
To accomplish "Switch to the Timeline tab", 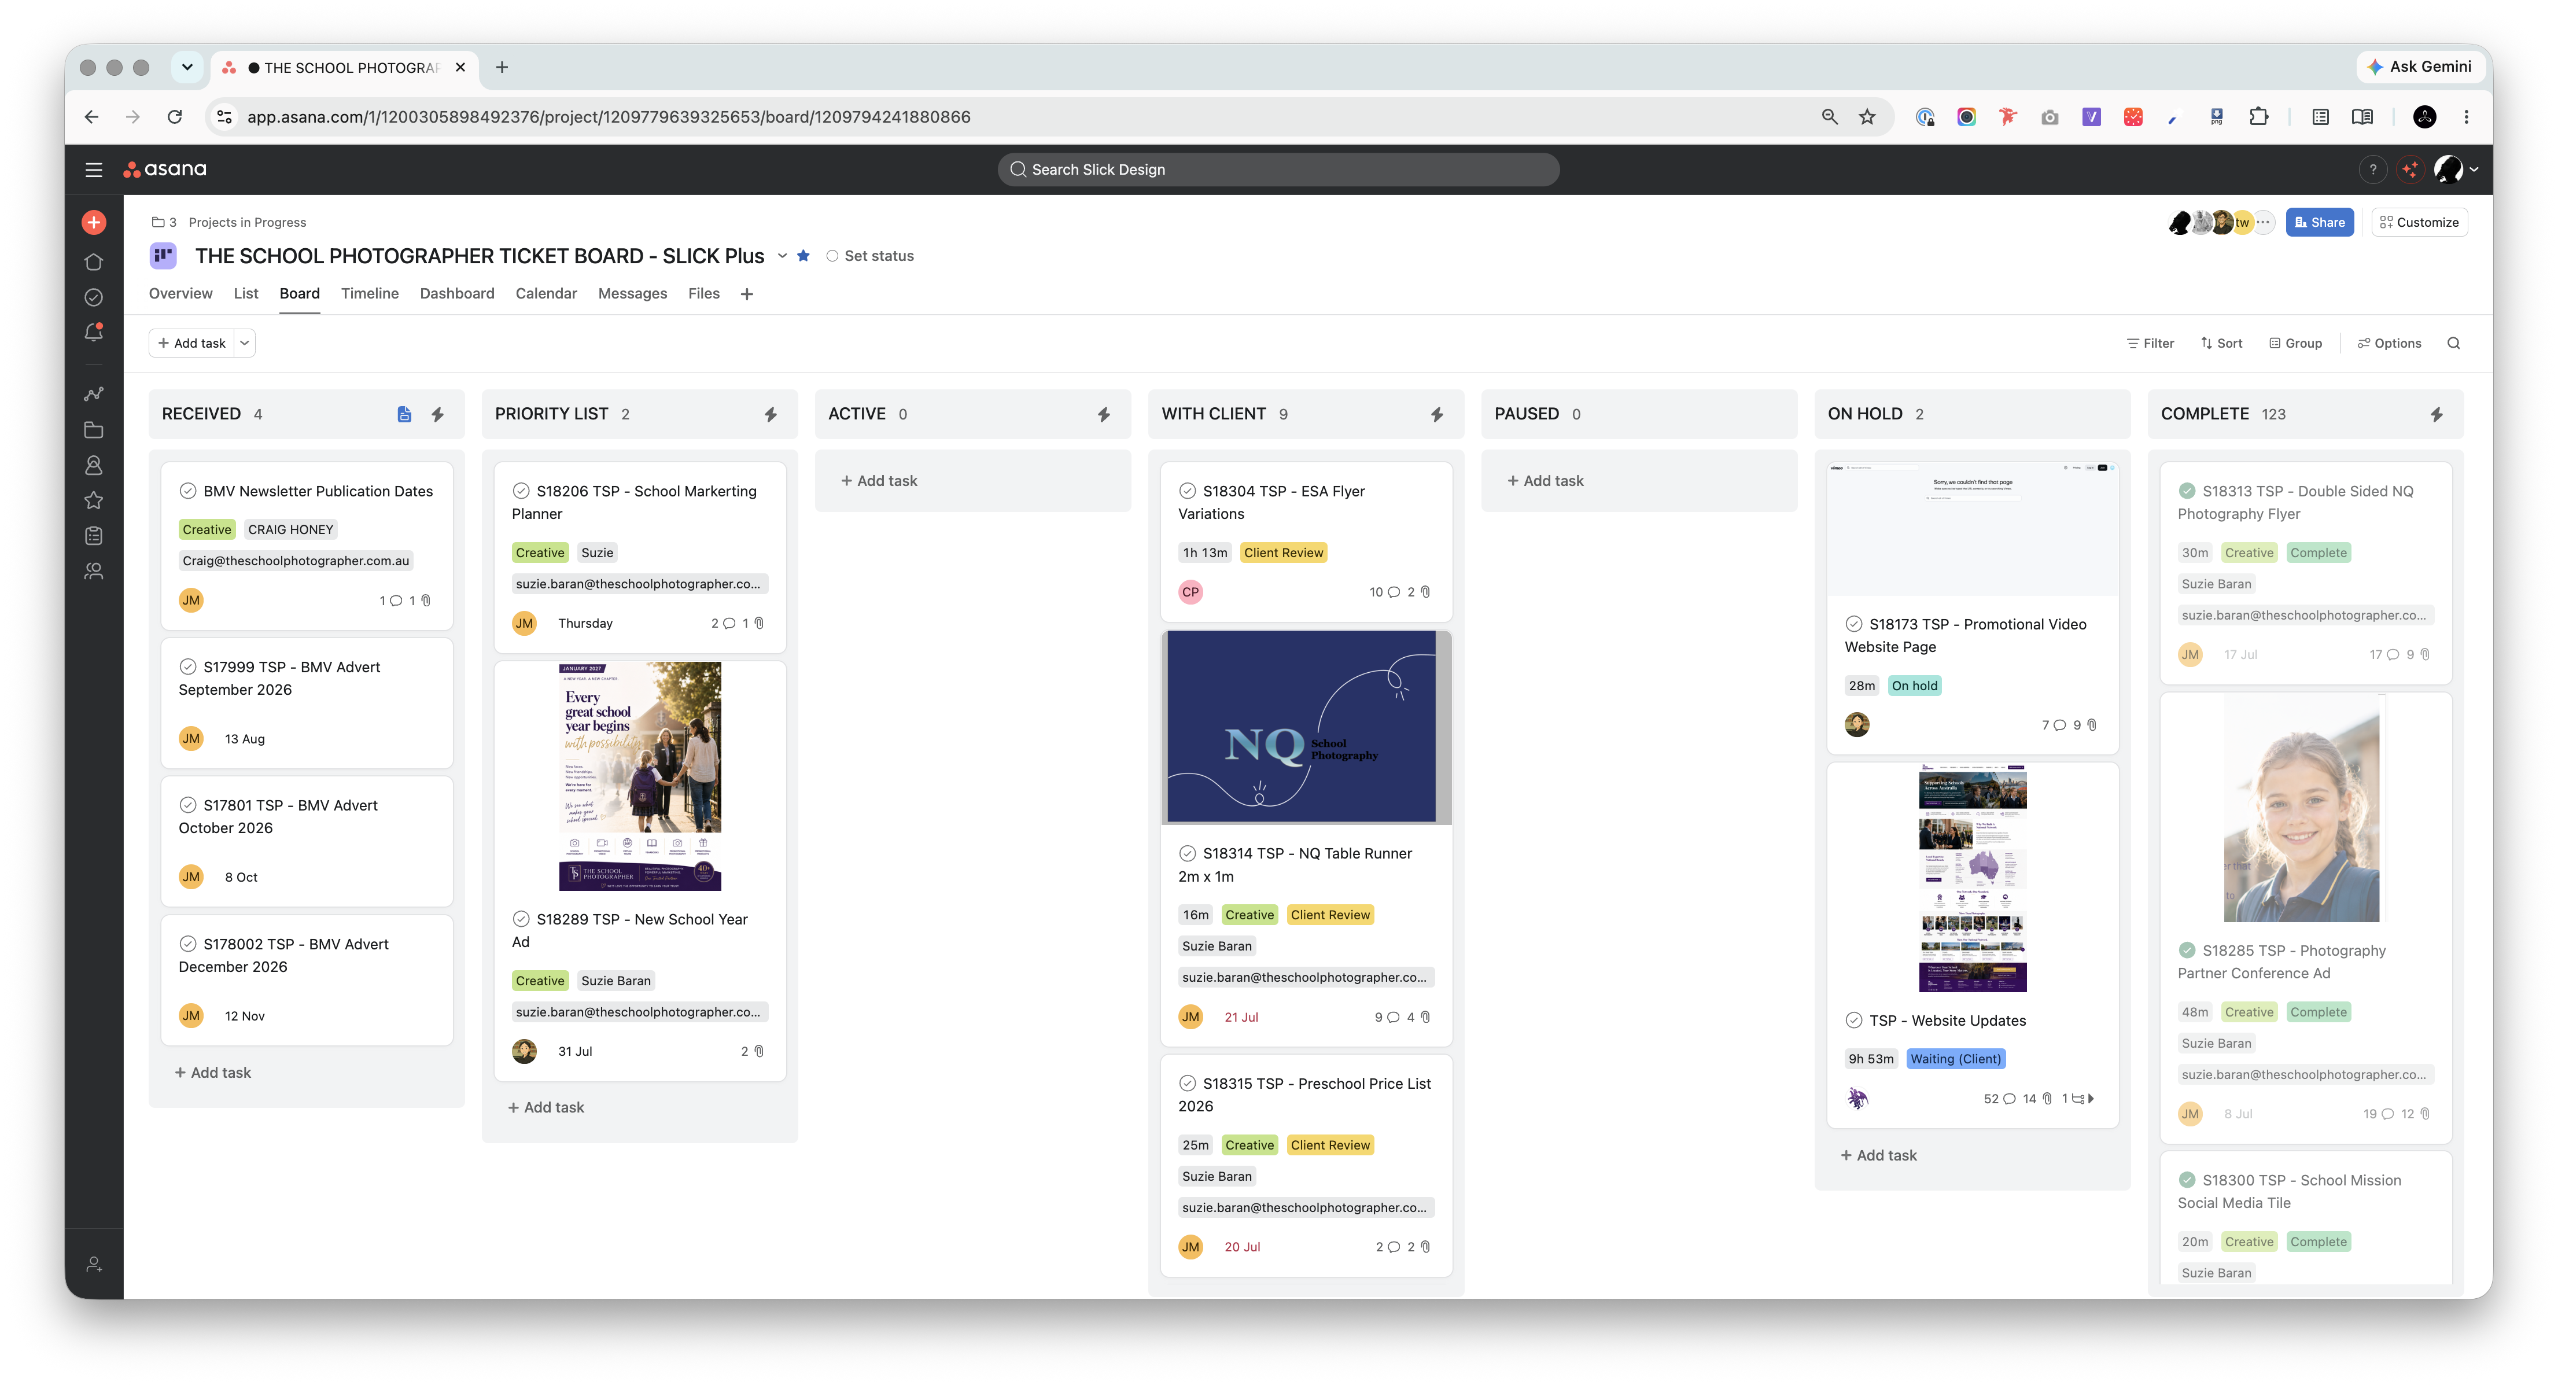I will click(x=370, y=293).
